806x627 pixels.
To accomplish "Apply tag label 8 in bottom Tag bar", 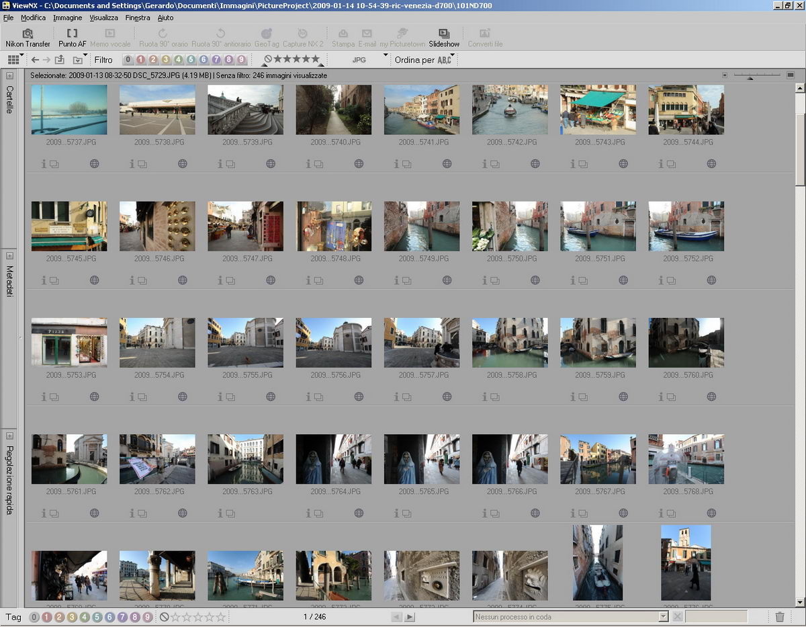I will tap(135, 617).
